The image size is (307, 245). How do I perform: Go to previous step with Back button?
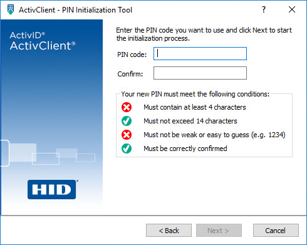pyautogui.click(x=169, y=231)
